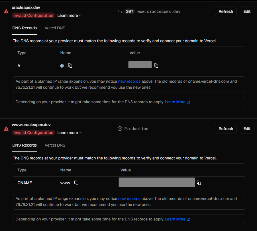Click the redacted CNAME record value

(x=157, y=182)
